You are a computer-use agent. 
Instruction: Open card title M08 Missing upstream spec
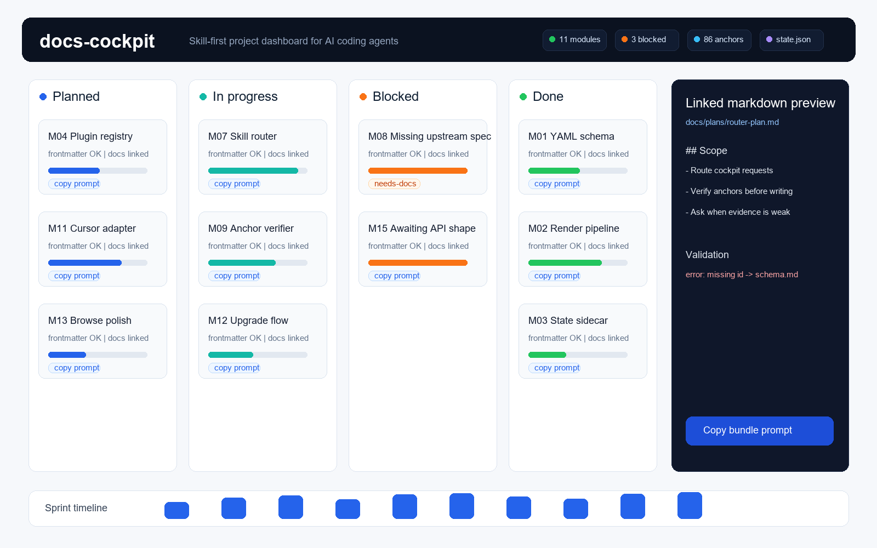tap(430, 136)
